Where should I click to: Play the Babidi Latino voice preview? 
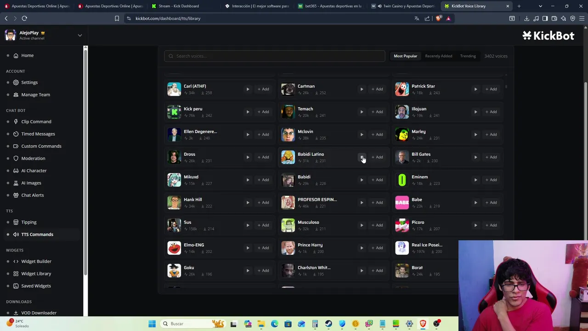(x=362, y=157)
